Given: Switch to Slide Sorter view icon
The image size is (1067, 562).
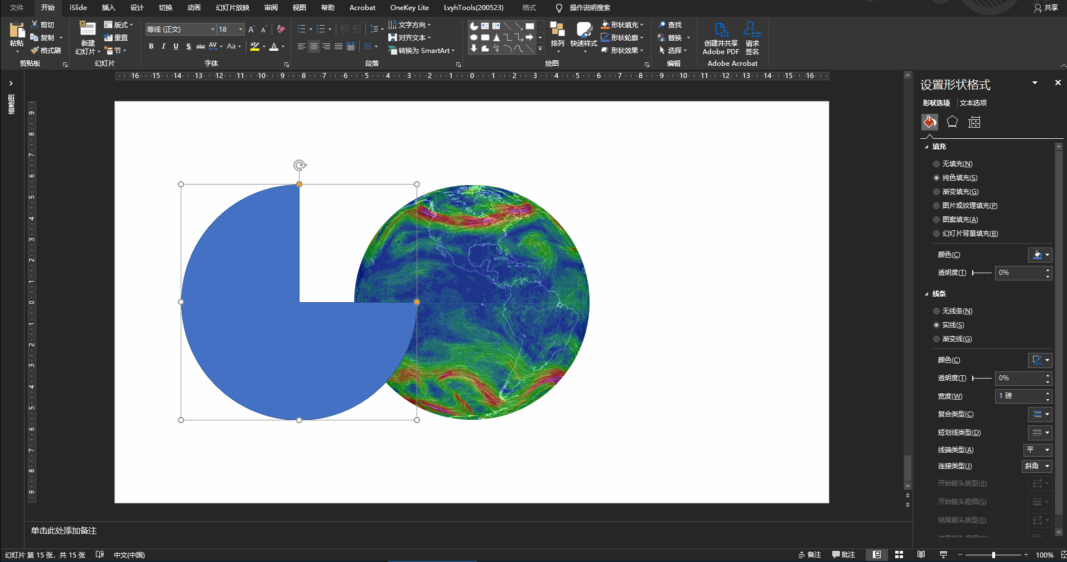Looking at the screenshot, I should 899,555.
